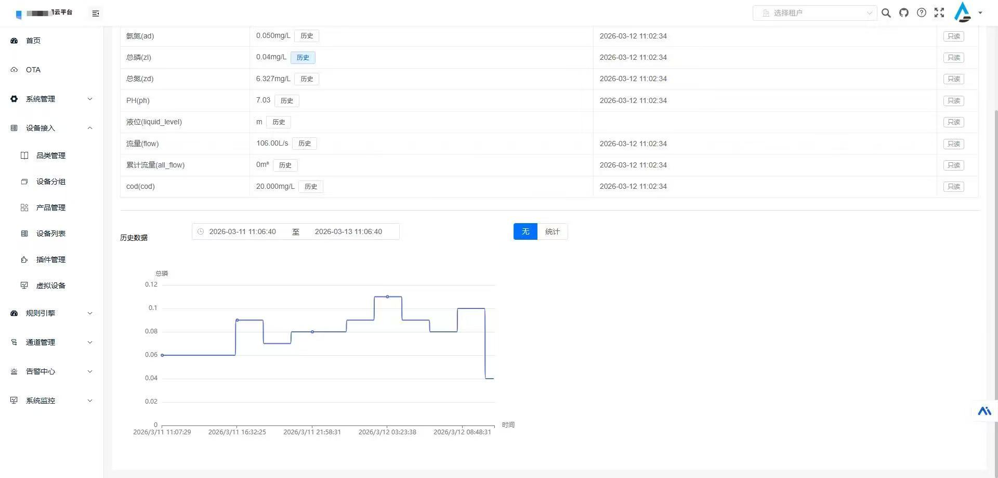Collapse the 设备接入 menu
Image resolution: width=998 pixels, height=478 pixels.
pos(52,128)
